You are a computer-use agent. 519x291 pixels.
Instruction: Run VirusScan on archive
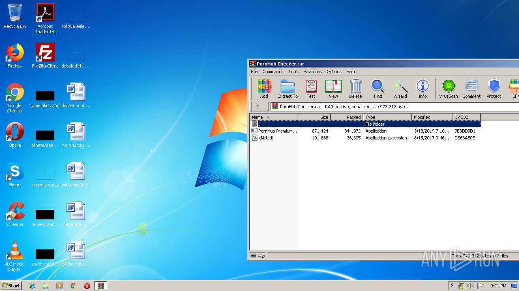448,89
